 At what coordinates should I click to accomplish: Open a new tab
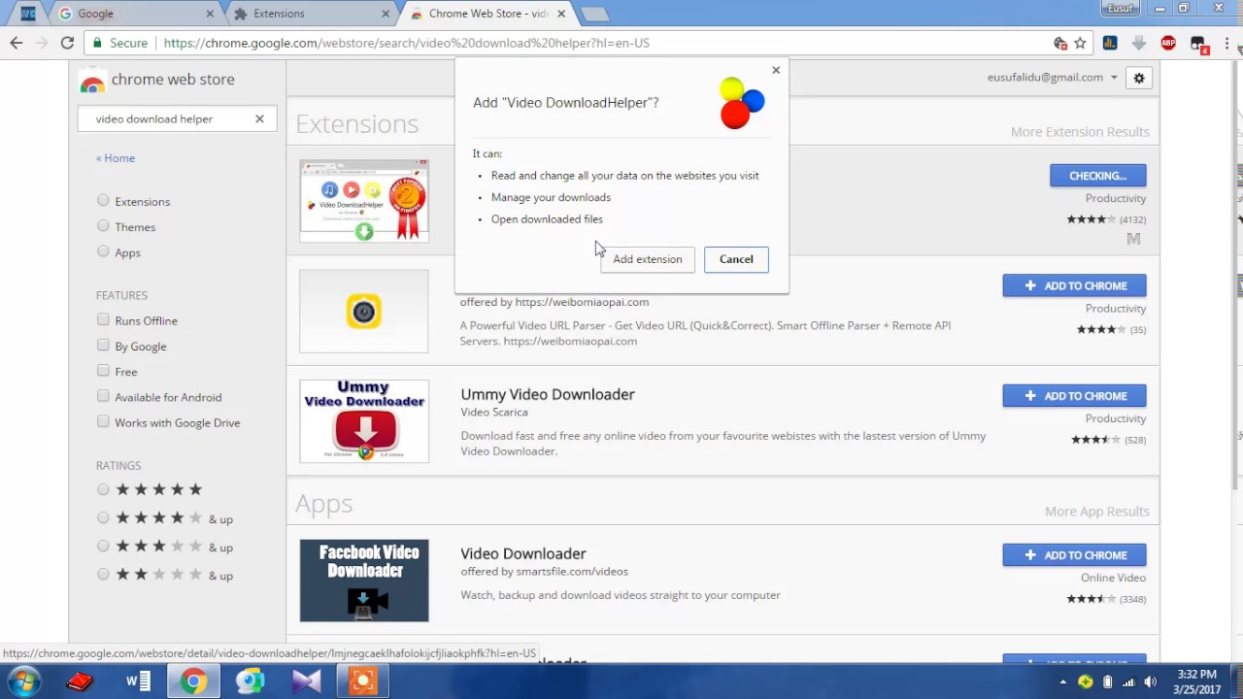(594, 14)
